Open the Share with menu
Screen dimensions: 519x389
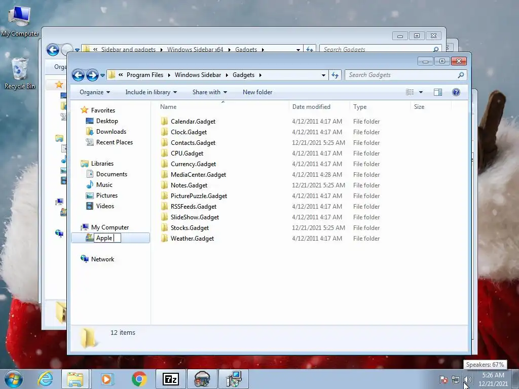point(209,92)
